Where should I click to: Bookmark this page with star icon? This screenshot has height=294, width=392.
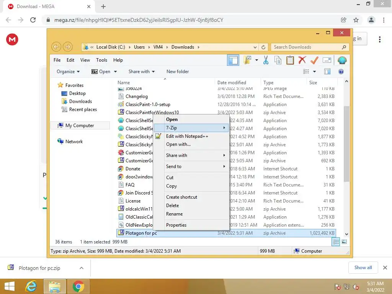pos(356,20)
